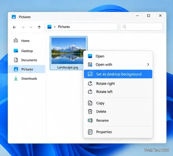173x156 pixels.
Task: Click the green Downloads arrow icon
Action: pyautogui.click(x=16, y=78)
